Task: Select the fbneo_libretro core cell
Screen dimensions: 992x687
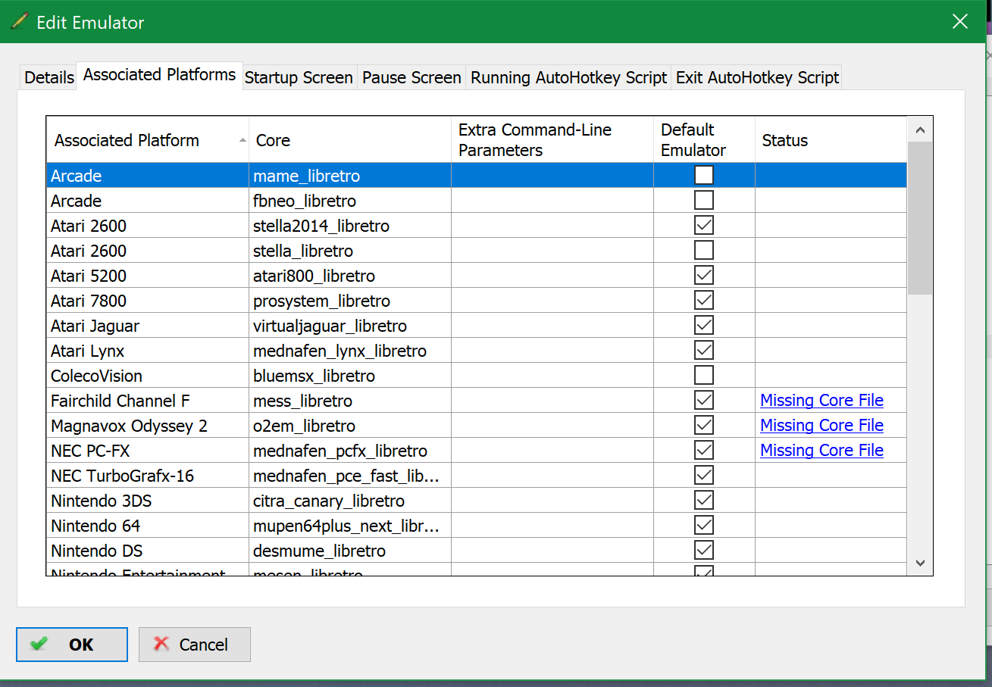Action: [x=350, y=201]
